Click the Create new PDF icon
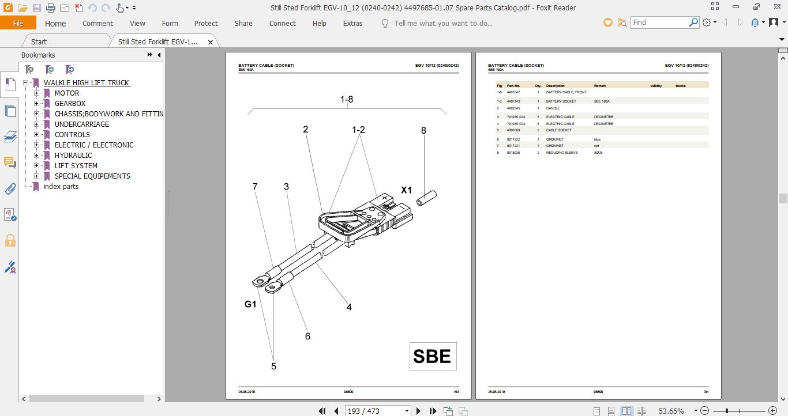This screenshot has width=788, height=416. click(78, 8)
